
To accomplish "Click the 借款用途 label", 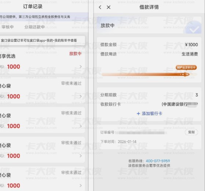I will pos(109,54).
